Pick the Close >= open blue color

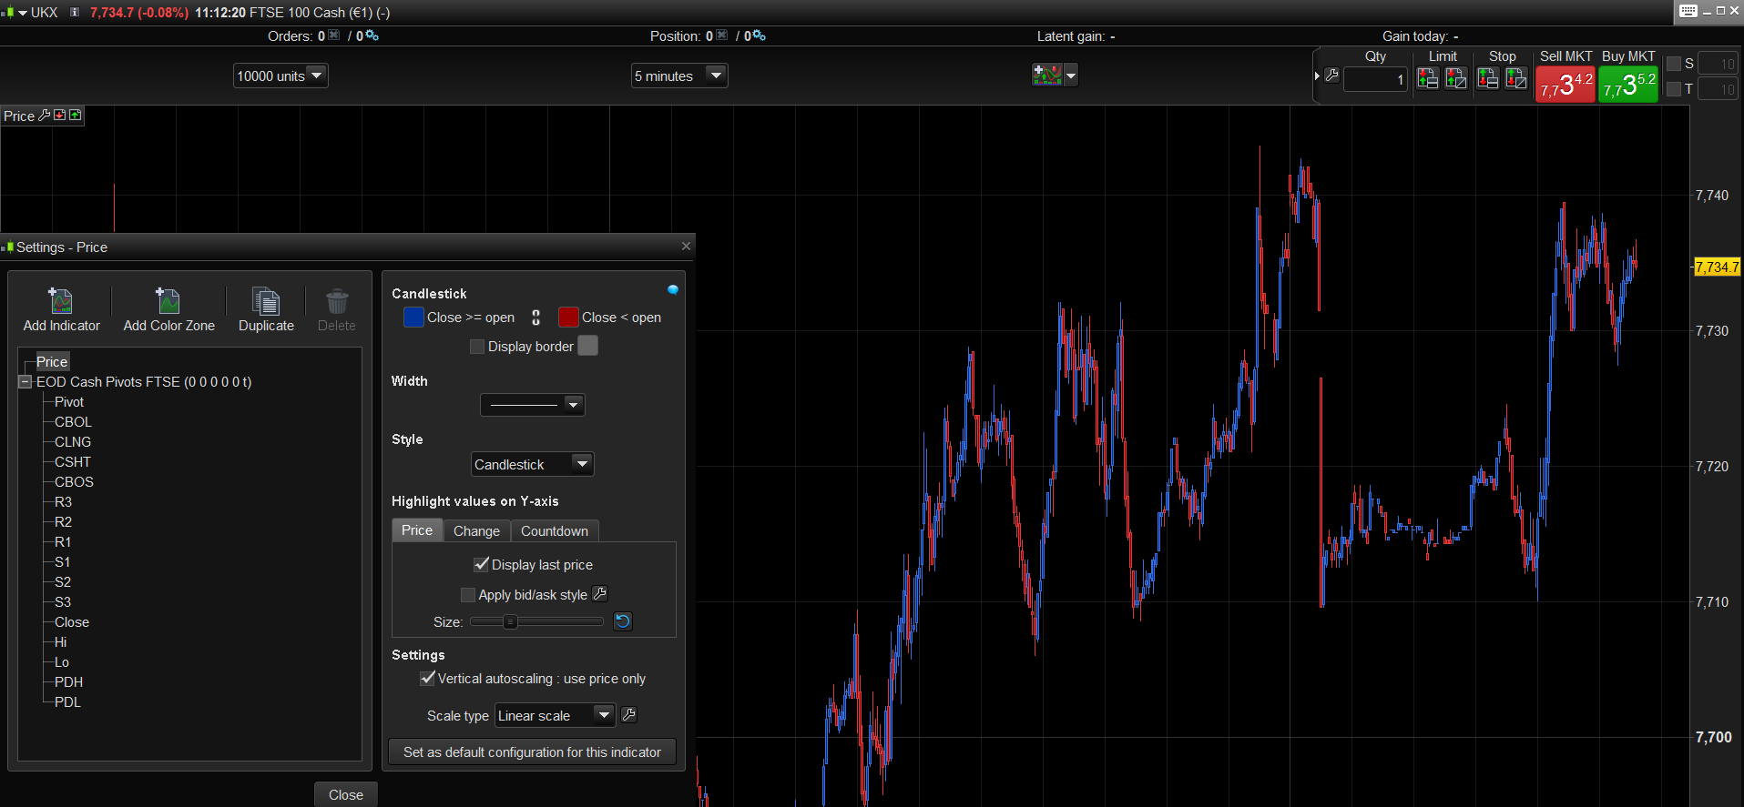(x=413, y=318)
